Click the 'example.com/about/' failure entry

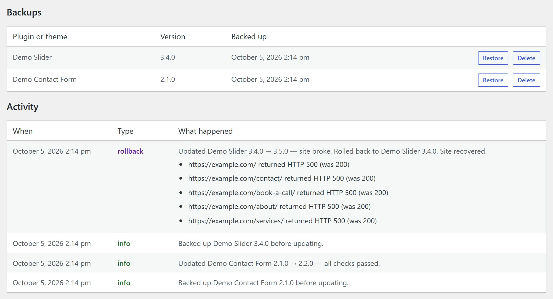(x=279, y=206)
